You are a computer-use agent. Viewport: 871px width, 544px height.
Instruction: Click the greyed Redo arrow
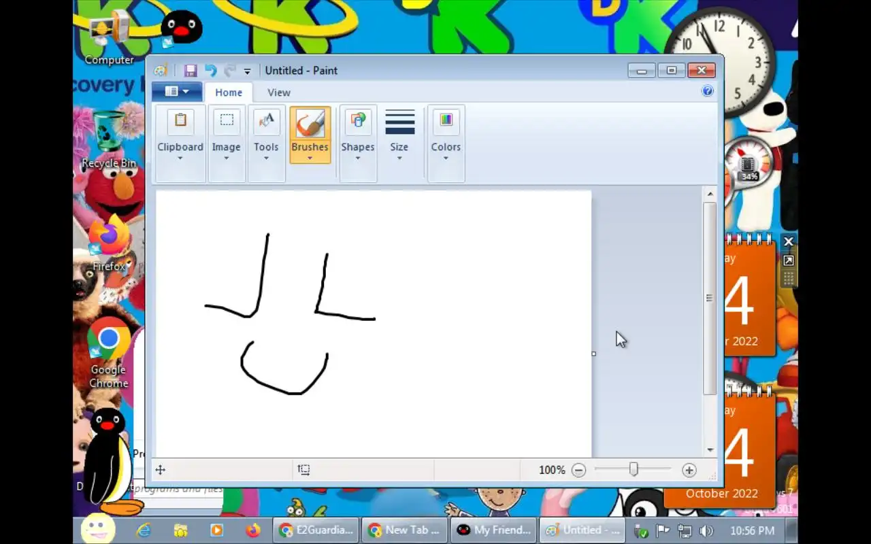tap(229, 71)
